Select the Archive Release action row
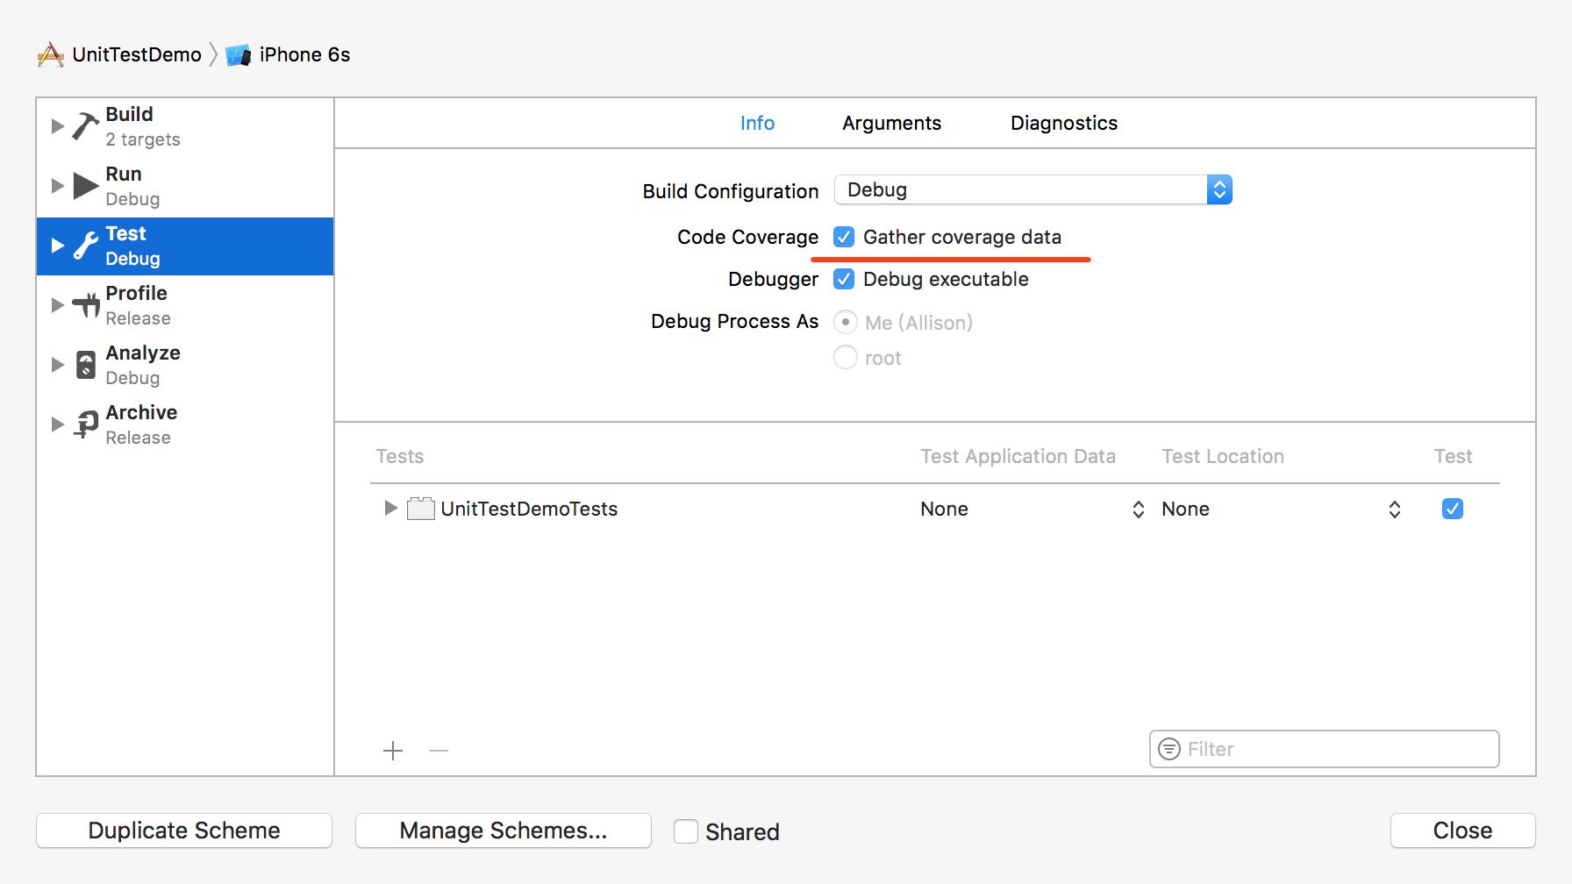The width and height of the screenshot is (1572, 884). 185,424
